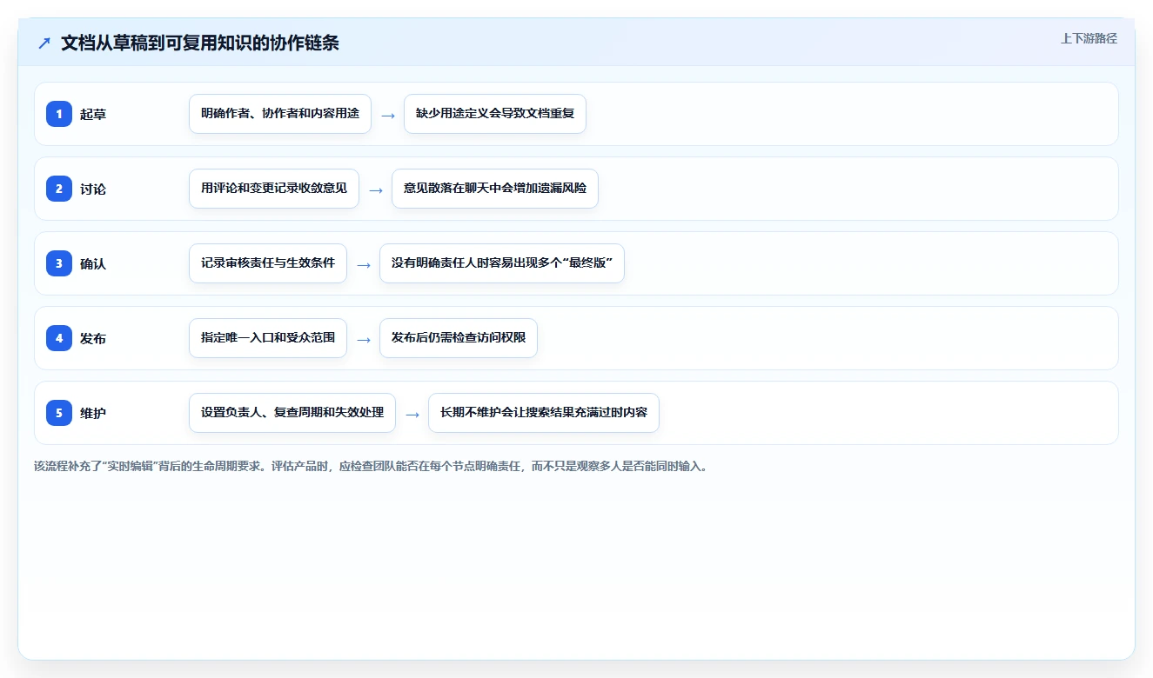
Task: Select step number 4 badge
Action: coord(59,337)
